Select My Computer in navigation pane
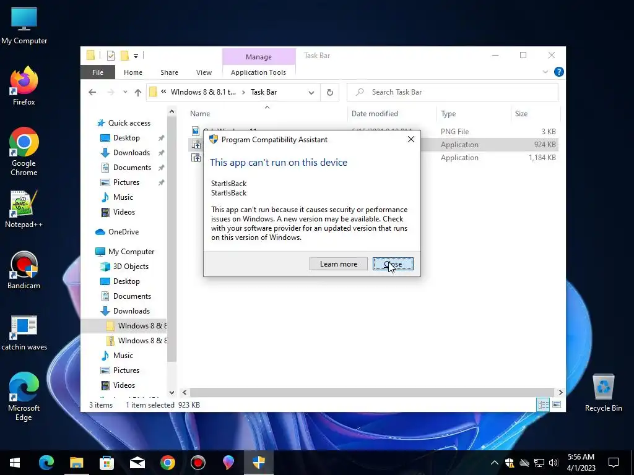Screen dimensions: 634x475 tap(131, 252)
